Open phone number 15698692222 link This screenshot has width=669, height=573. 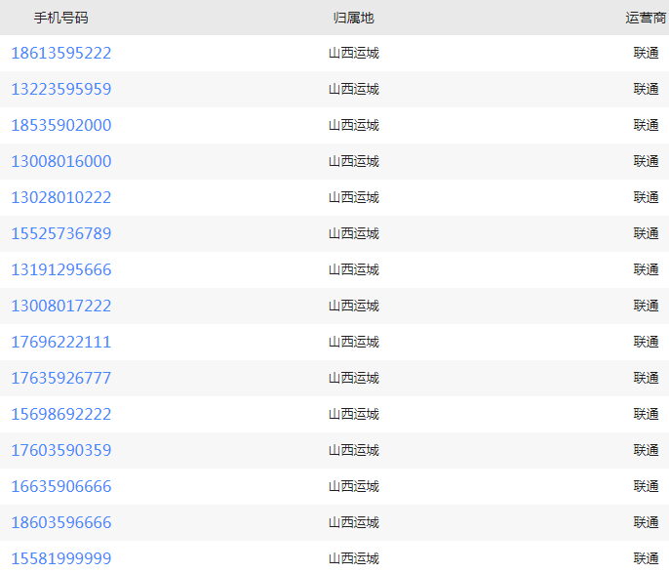click(x=61, y=414)
